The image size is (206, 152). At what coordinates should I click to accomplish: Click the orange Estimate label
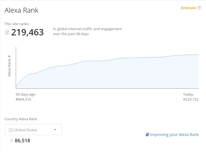coord(188,8)
